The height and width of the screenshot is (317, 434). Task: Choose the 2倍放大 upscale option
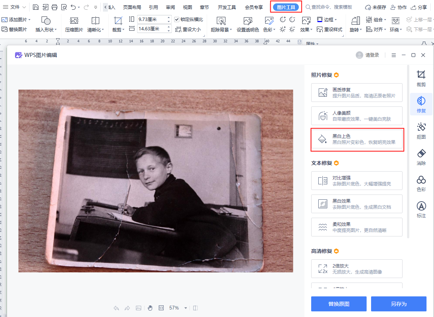click(x=357, y=269)
